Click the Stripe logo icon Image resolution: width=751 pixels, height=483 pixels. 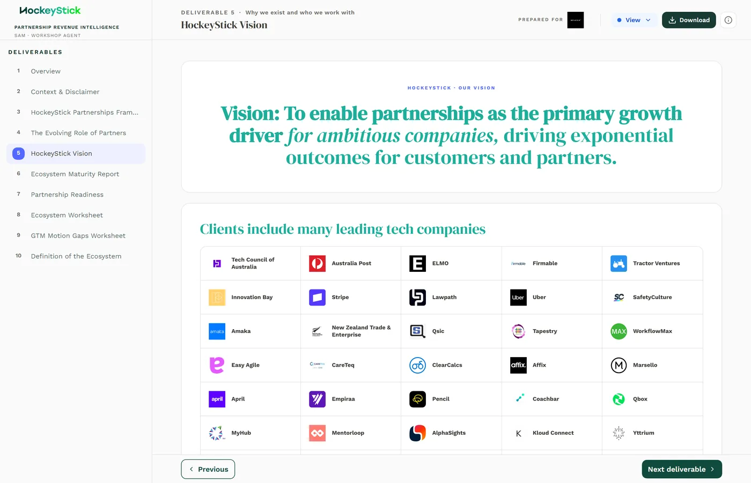click(318, 298)
